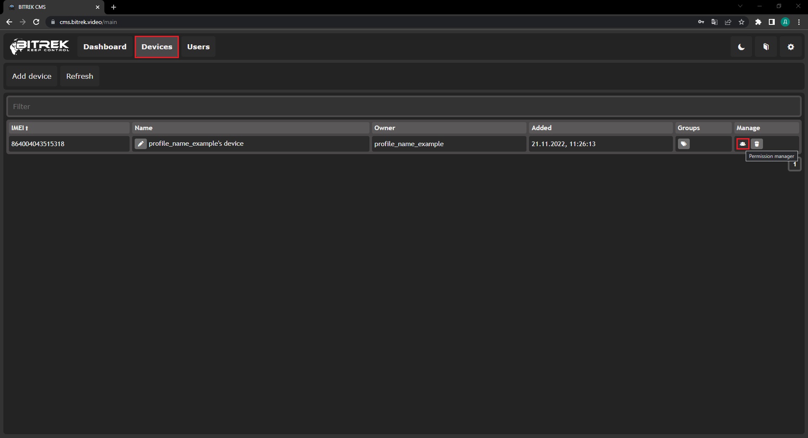Open the documentation book icon
Viewport: 808px width, 438px height.
(x=766, y=47)
